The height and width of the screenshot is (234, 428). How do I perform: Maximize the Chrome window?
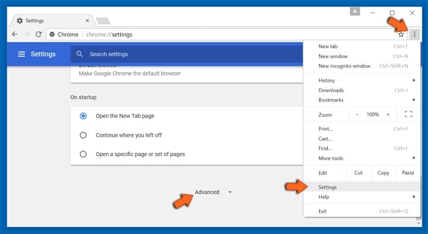pos(392,13)
